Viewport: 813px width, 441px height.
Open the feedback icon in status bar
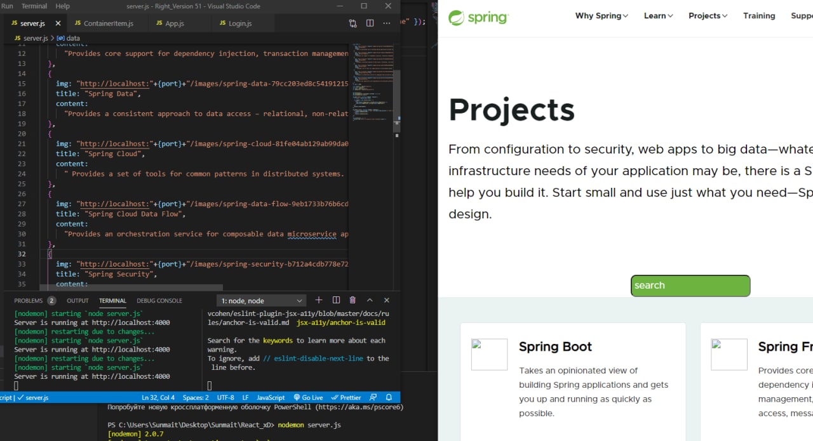373,397
